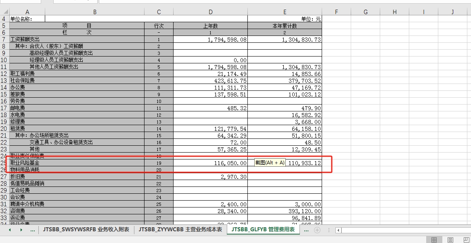
Task: Select entire column B via its header
Action: [94, 12]
